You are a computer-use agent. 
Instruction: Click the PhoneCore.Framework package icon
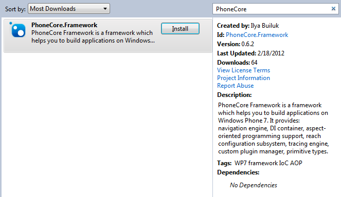click(17, 30)
